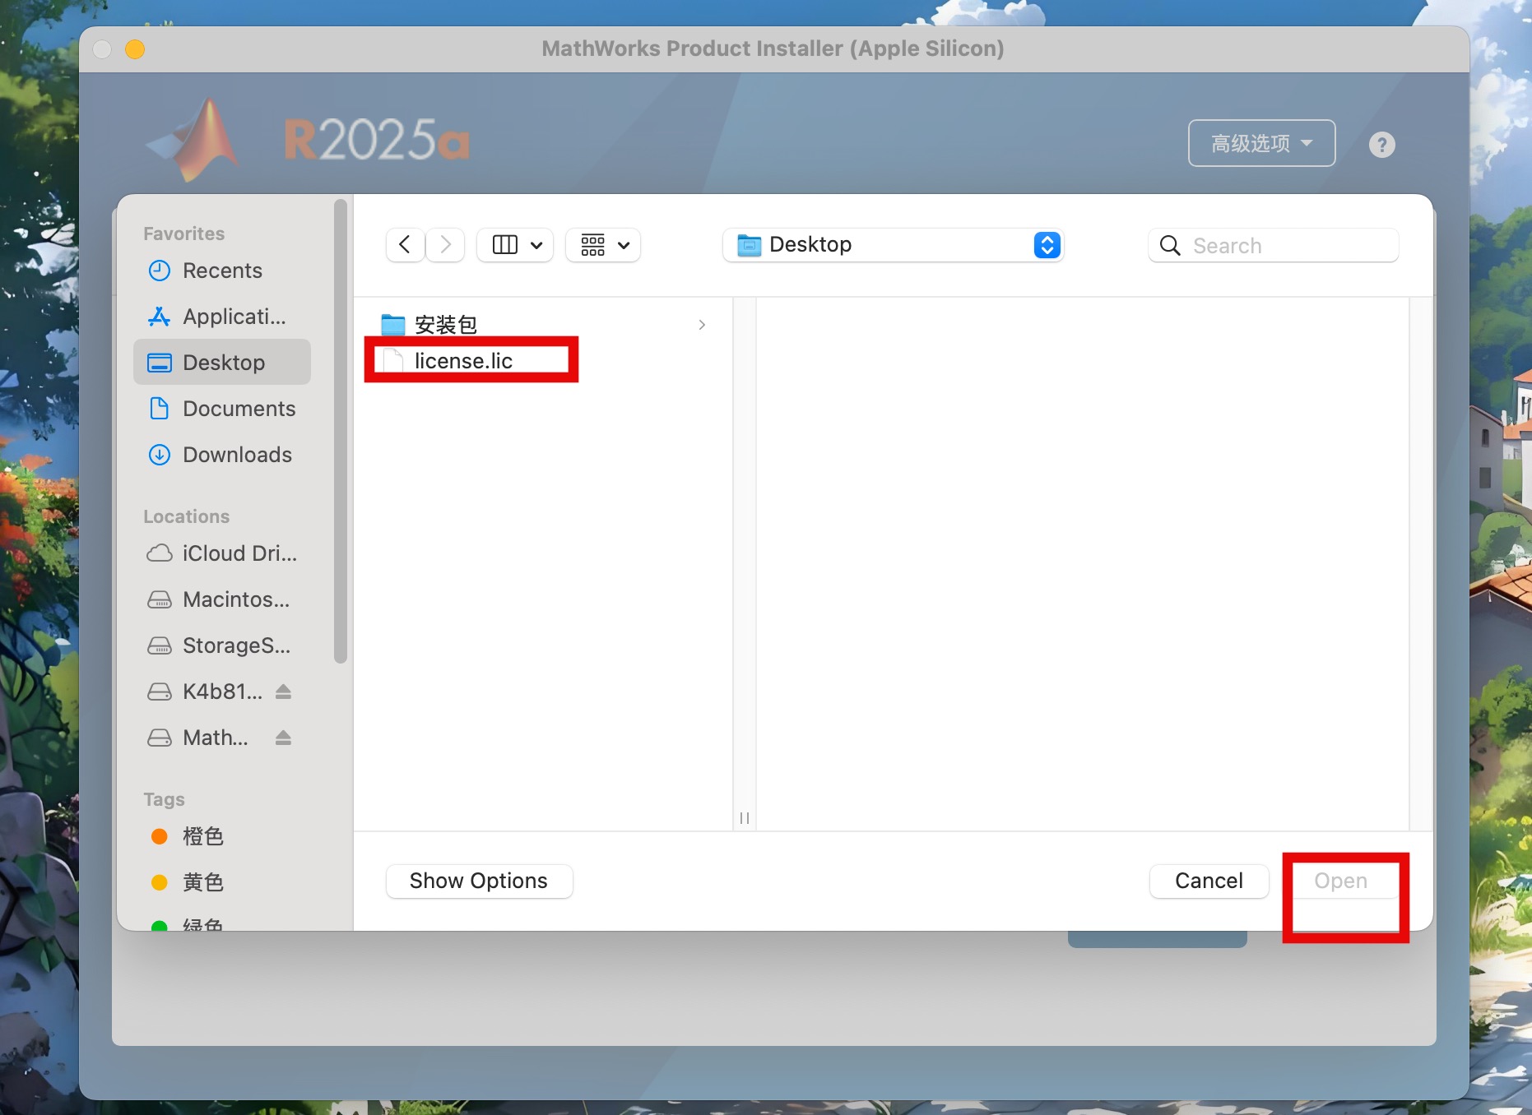Expand 安装包 folder chevron
The image size is (1532, 1115).
tap(702, 325)
